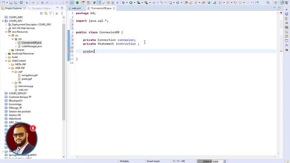Screen dimensions: 290x163
Task: Open the Search magnifier toolbar icon
Action: [x=268, y=3]
